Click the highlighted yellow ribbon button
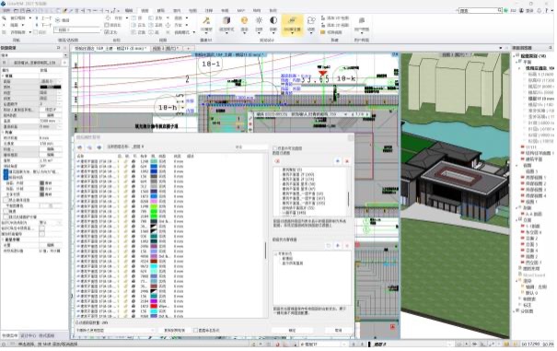Viewport: 557px width, 351px height. [x=293, y=25]
